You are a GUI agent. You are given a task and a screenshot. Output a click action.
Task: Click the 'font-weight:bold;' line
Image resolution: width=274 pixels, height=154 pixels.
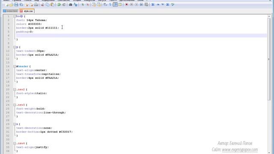tap(31, 109)
